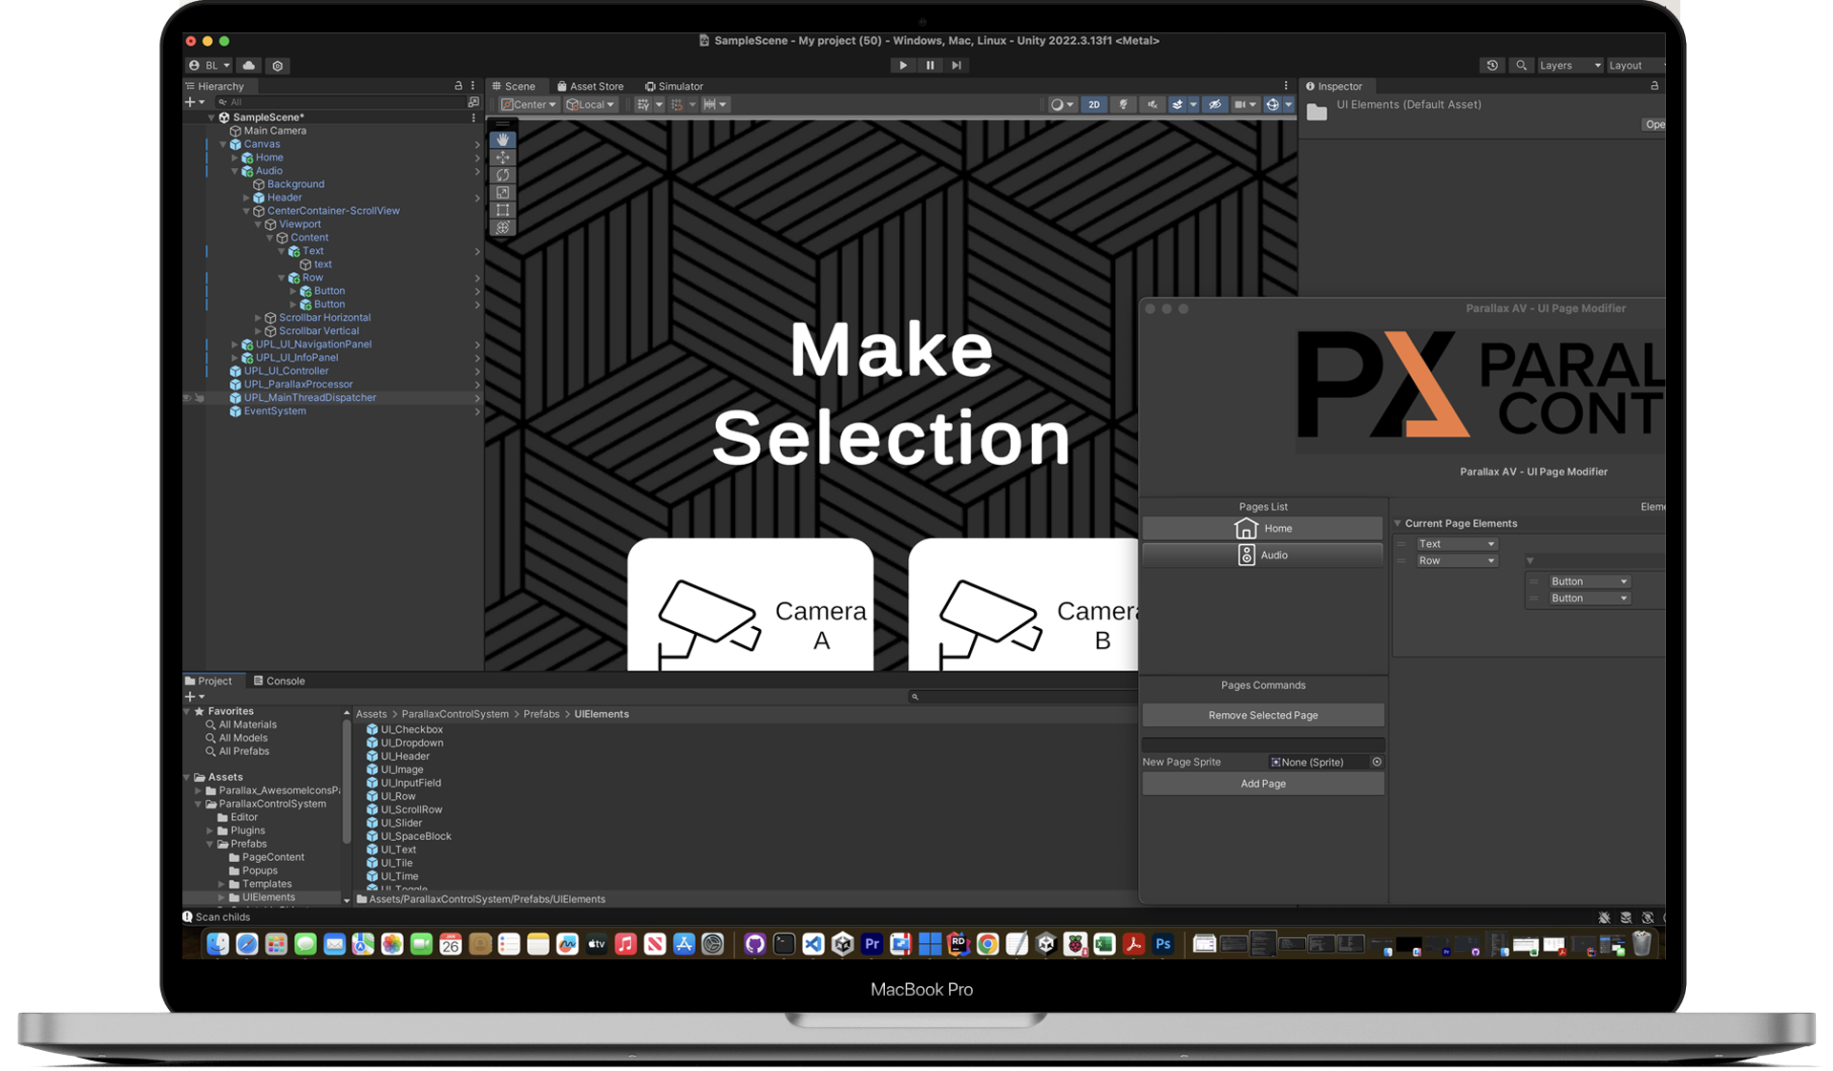Select the Rect Transform tool
The height and width of the screenshot is (1071, 1833).
tap(503, 210)
